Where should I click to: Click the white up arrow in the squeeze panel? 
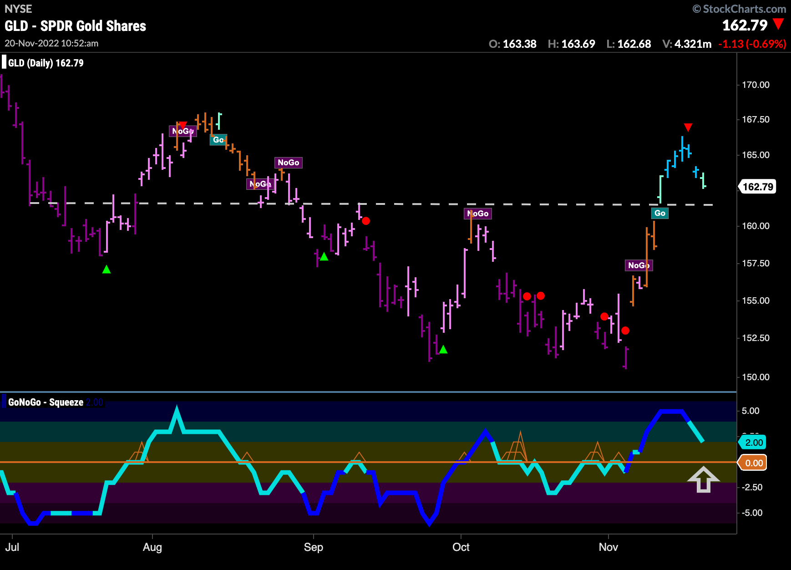pyautogui.click(x=704, y=479)
